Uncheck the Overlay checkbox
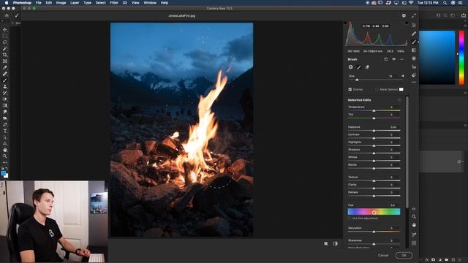This screenshot has height=263, width=468. point(350,89)
